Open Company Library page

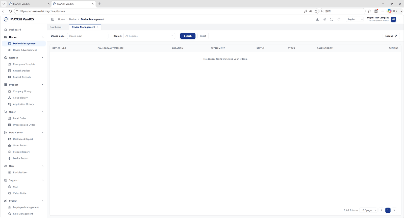(24, 91)
